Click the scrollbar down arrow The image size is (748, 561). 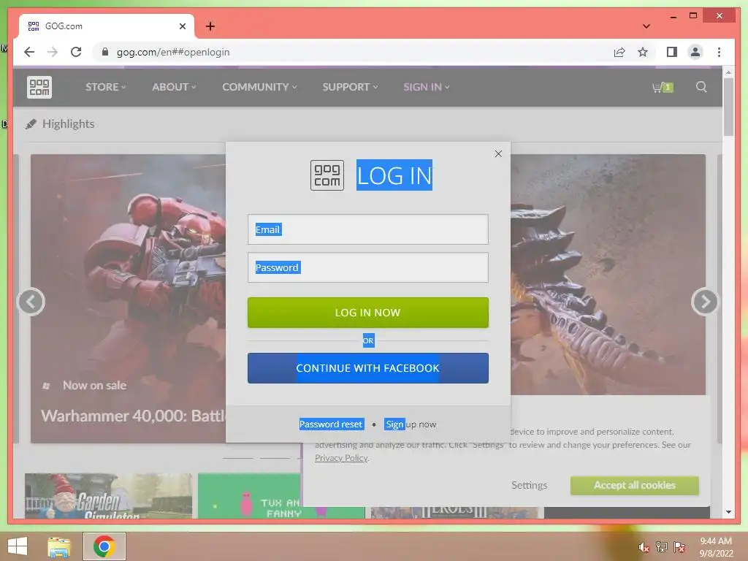coord(728,512)
